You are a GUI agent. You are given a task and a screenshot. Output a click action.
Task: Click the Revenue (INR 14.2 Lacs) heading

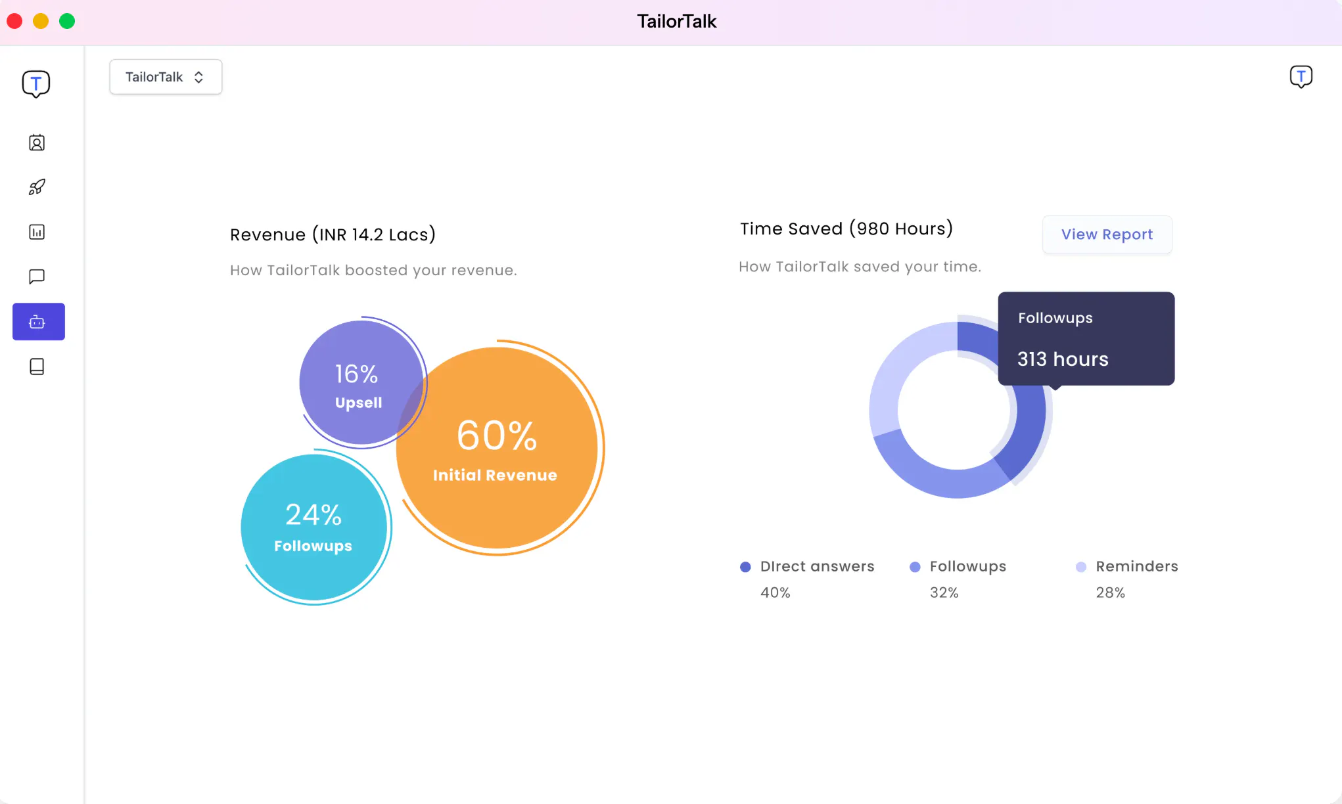click(333, 234)
